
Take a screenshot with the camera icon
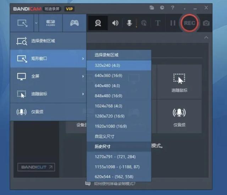click(x=206, y=23)
